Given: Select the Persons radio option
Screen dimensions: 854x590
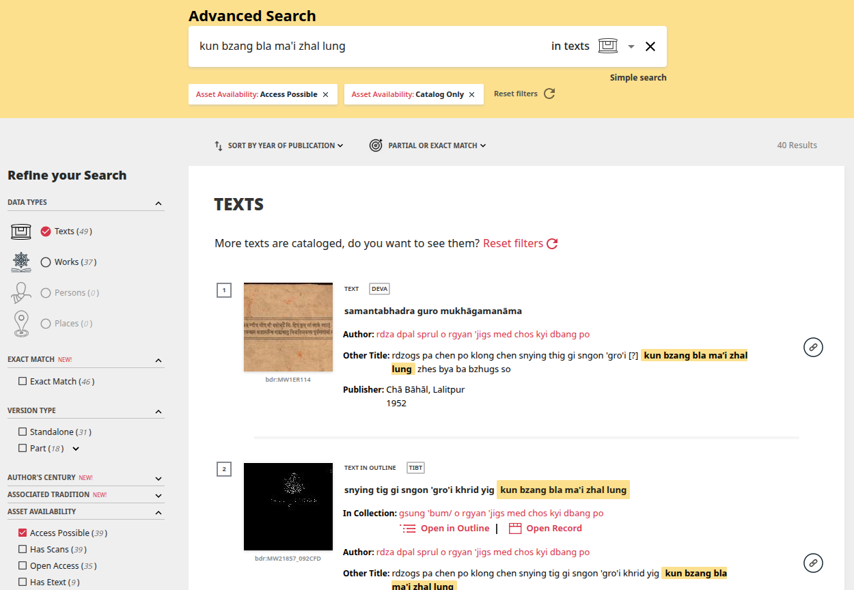Looking at the screenshot, I should click(44, 292).
